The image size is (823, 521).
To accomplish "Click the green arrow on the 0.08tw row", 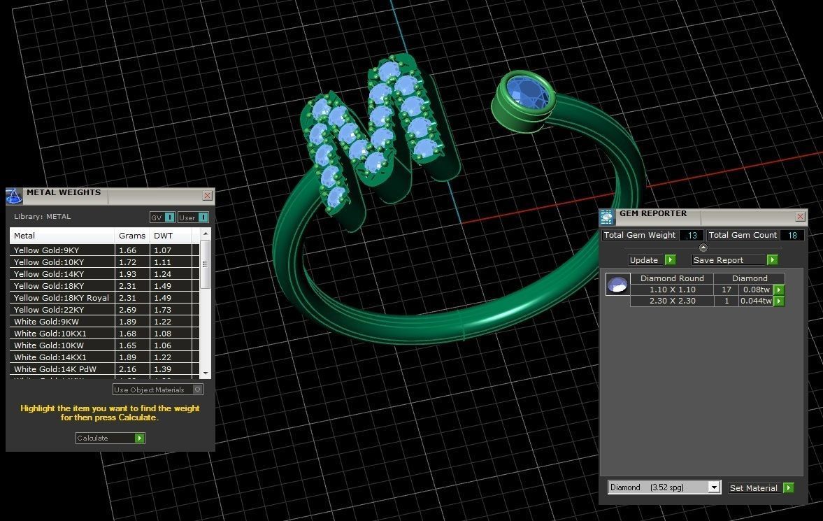I will 779,290.
